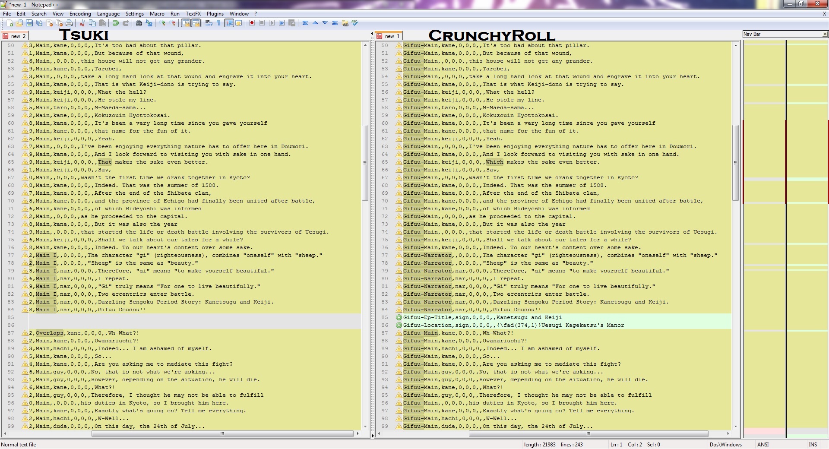The image size is (829, 449).
Task: Close the Nav Bar panel
Action: pyautogui.click(x=825, y=34)
